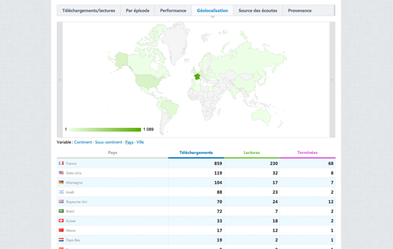Sort by the Terminées column header
The image size is (393, 249).
pyautogui.click(x=307, y=153)
